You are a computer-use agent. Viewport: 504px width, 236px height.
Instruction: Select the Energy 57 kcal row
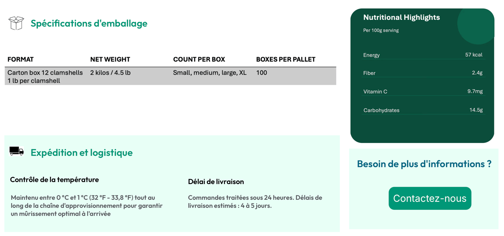pyautogui.click(x=422, y=55)
